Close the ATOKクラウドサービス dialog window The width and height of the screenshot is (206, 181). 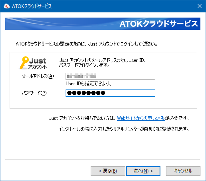[x=200, y=6]
